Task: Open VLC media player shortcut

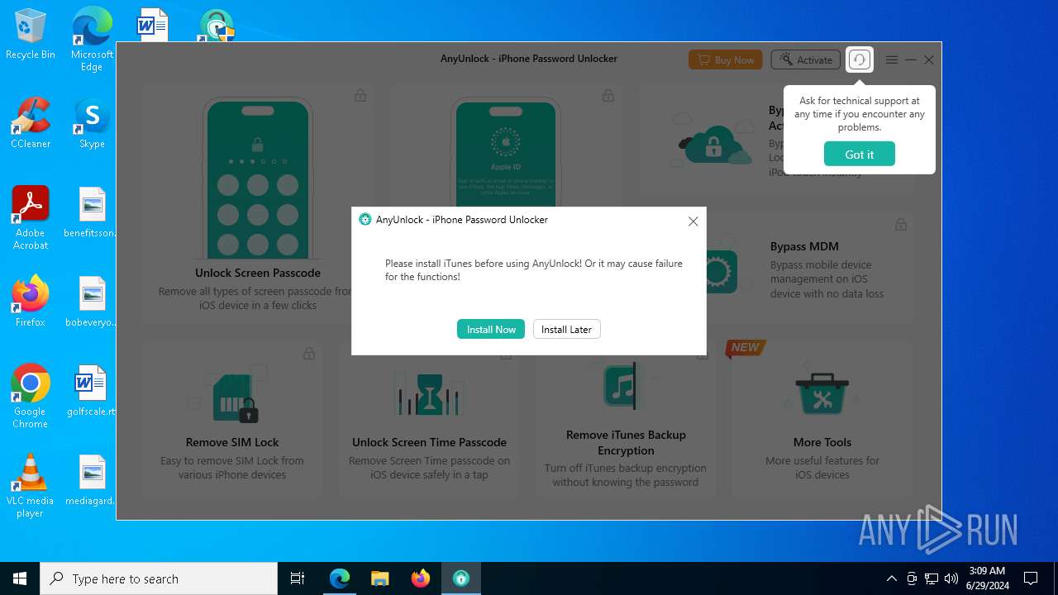Action: point(31,486)
